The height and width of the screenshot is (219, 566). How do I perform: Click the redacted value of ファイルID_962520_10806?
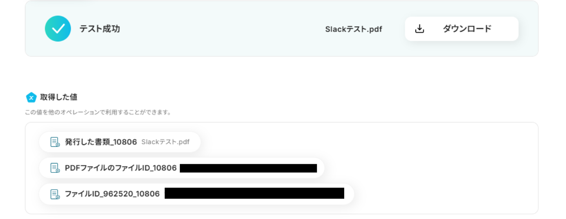point(254,193)
